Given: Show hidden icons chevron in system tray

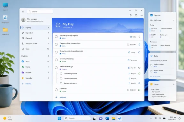Looking at the screenshot, I should (x=150, y=119).
